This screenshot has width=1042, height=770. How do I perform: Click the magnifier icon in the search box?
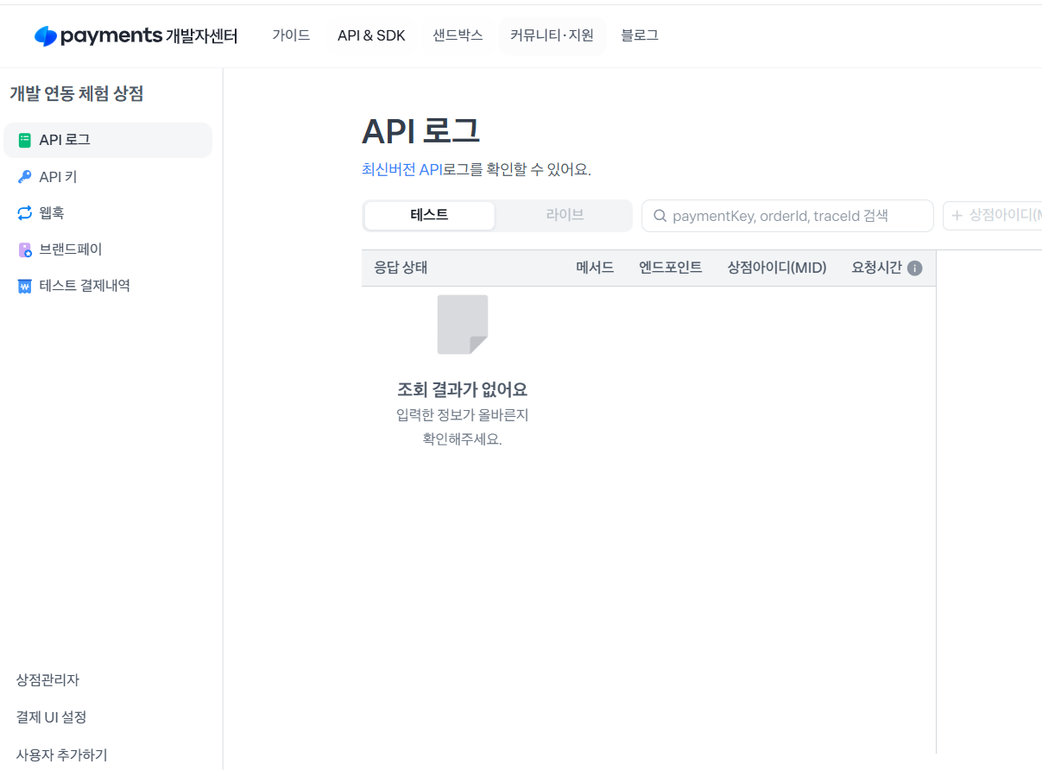point(660,216)
